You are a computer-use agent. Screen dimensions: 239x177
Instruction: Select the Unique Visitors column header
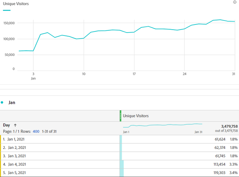(x=136, y=116)
